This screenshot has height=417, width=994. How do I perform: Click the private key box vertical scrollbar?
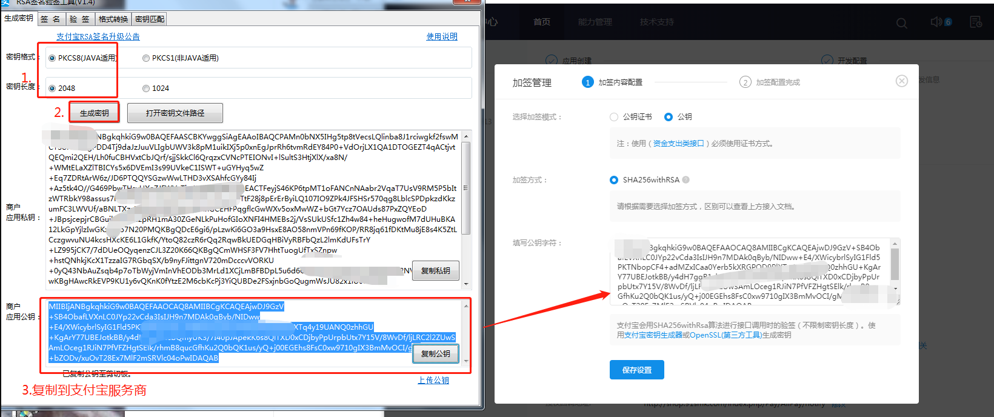[x=466, y=209]
